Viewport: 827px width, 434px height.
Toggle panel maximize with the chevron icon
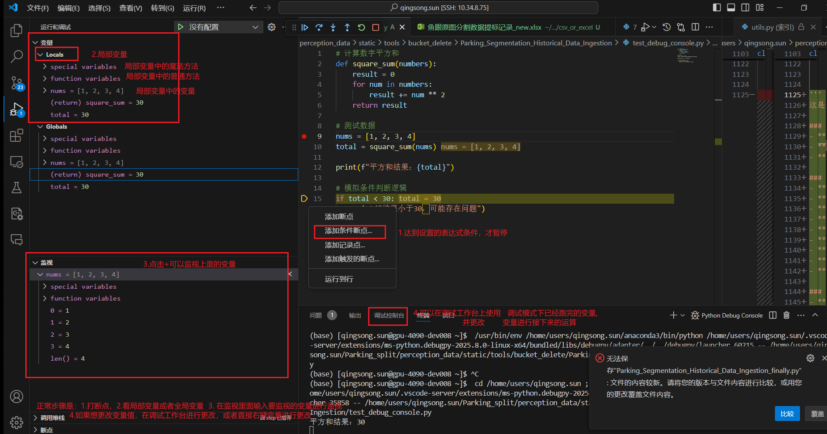click(815, 315)
